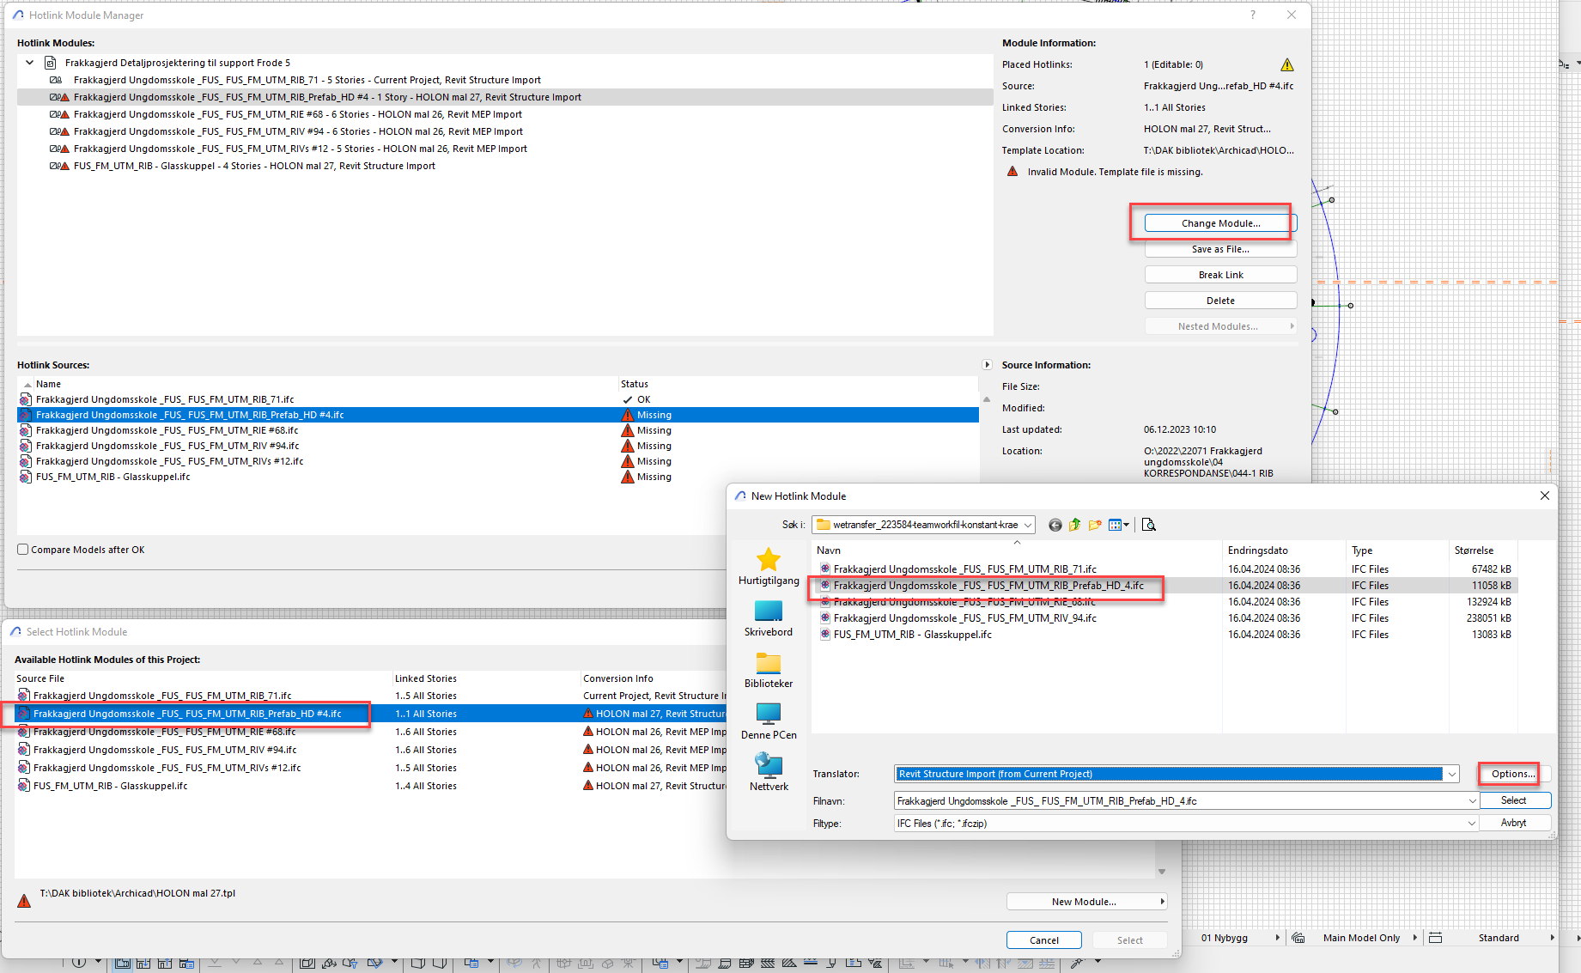This screenshot has height=973, width=1581.
Task: Select FUS_FM_UTM_RIB - Glasskuppel.ifc in file list
Action: (912, 635)
